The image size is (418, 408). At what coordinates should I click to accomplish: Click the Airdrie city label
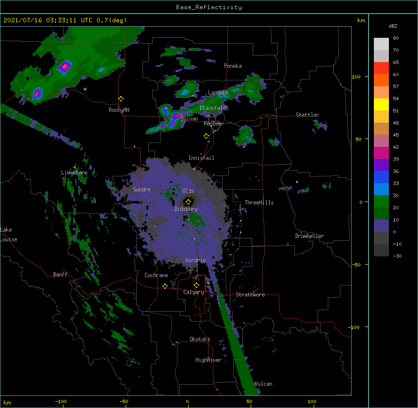[195, 260]
